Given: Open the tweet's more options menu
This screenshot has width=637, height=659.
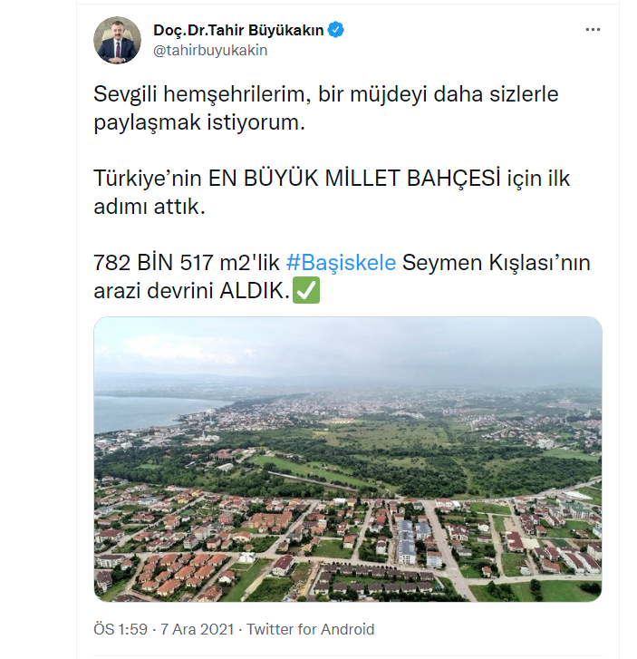Looking at the screenshot, I should click(x=593, y=30).
